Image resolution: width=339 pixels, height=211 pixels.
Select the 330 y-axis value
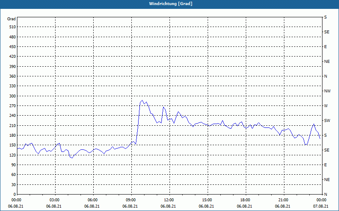coord(13,86)
